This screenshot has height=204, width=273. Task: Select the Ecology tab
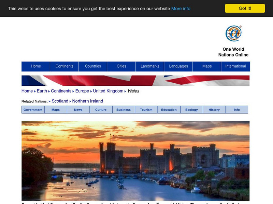pyautogui.click(x=191, y=109)
